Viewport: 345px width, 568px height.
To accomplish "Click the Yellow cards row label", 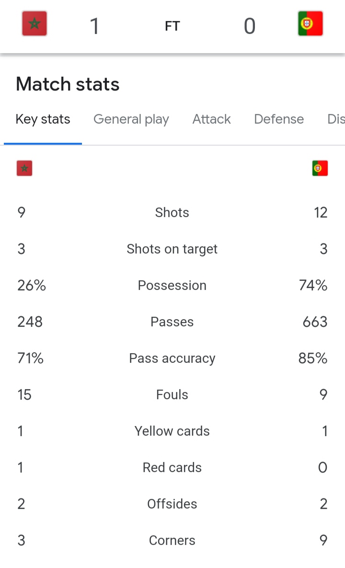I will click(x=172, y=431).
